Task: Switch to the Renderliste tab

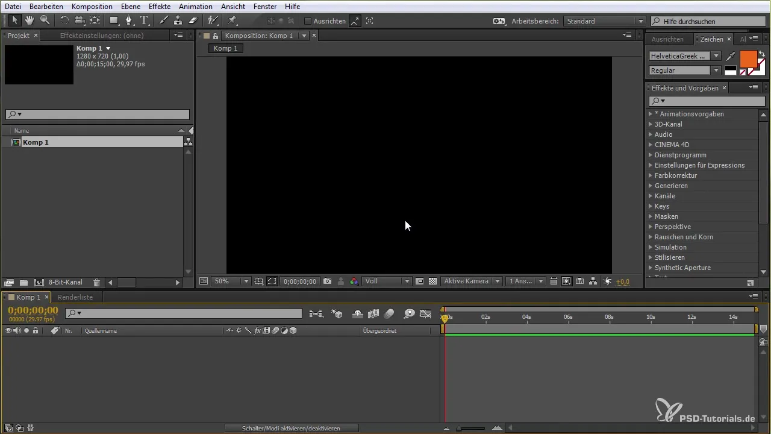Action: click(x=75, y=297)
